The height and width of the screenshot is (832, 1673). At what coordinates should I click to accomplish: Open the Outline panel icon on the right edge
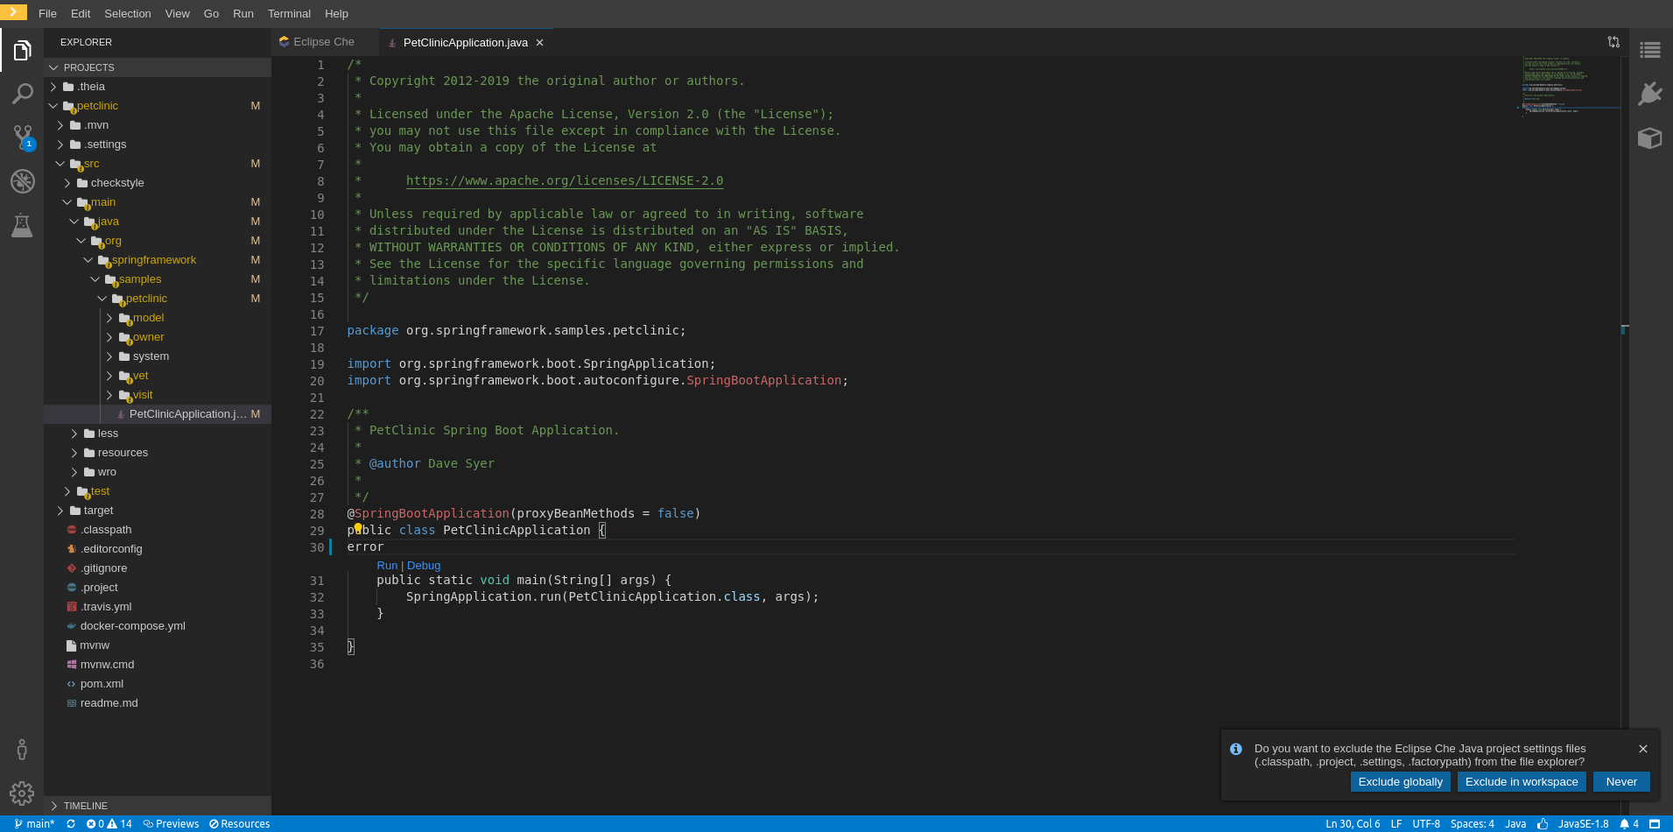pyautogui.click(x=1651, y=50)
